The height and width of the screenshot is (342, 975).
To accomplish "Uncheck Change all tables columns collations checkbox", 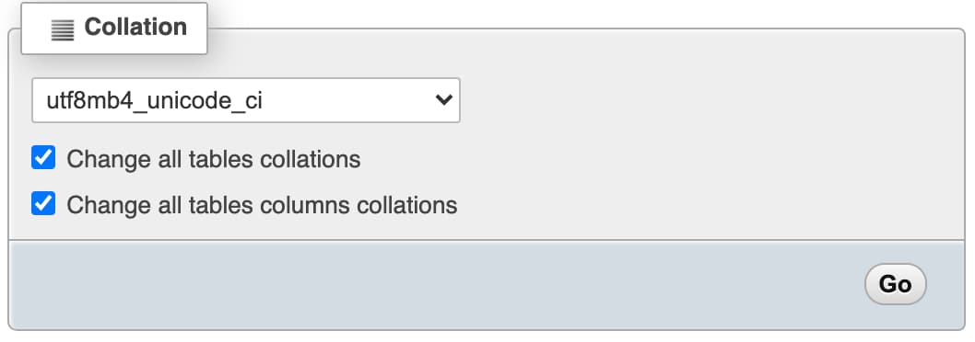I will (43, 203).
